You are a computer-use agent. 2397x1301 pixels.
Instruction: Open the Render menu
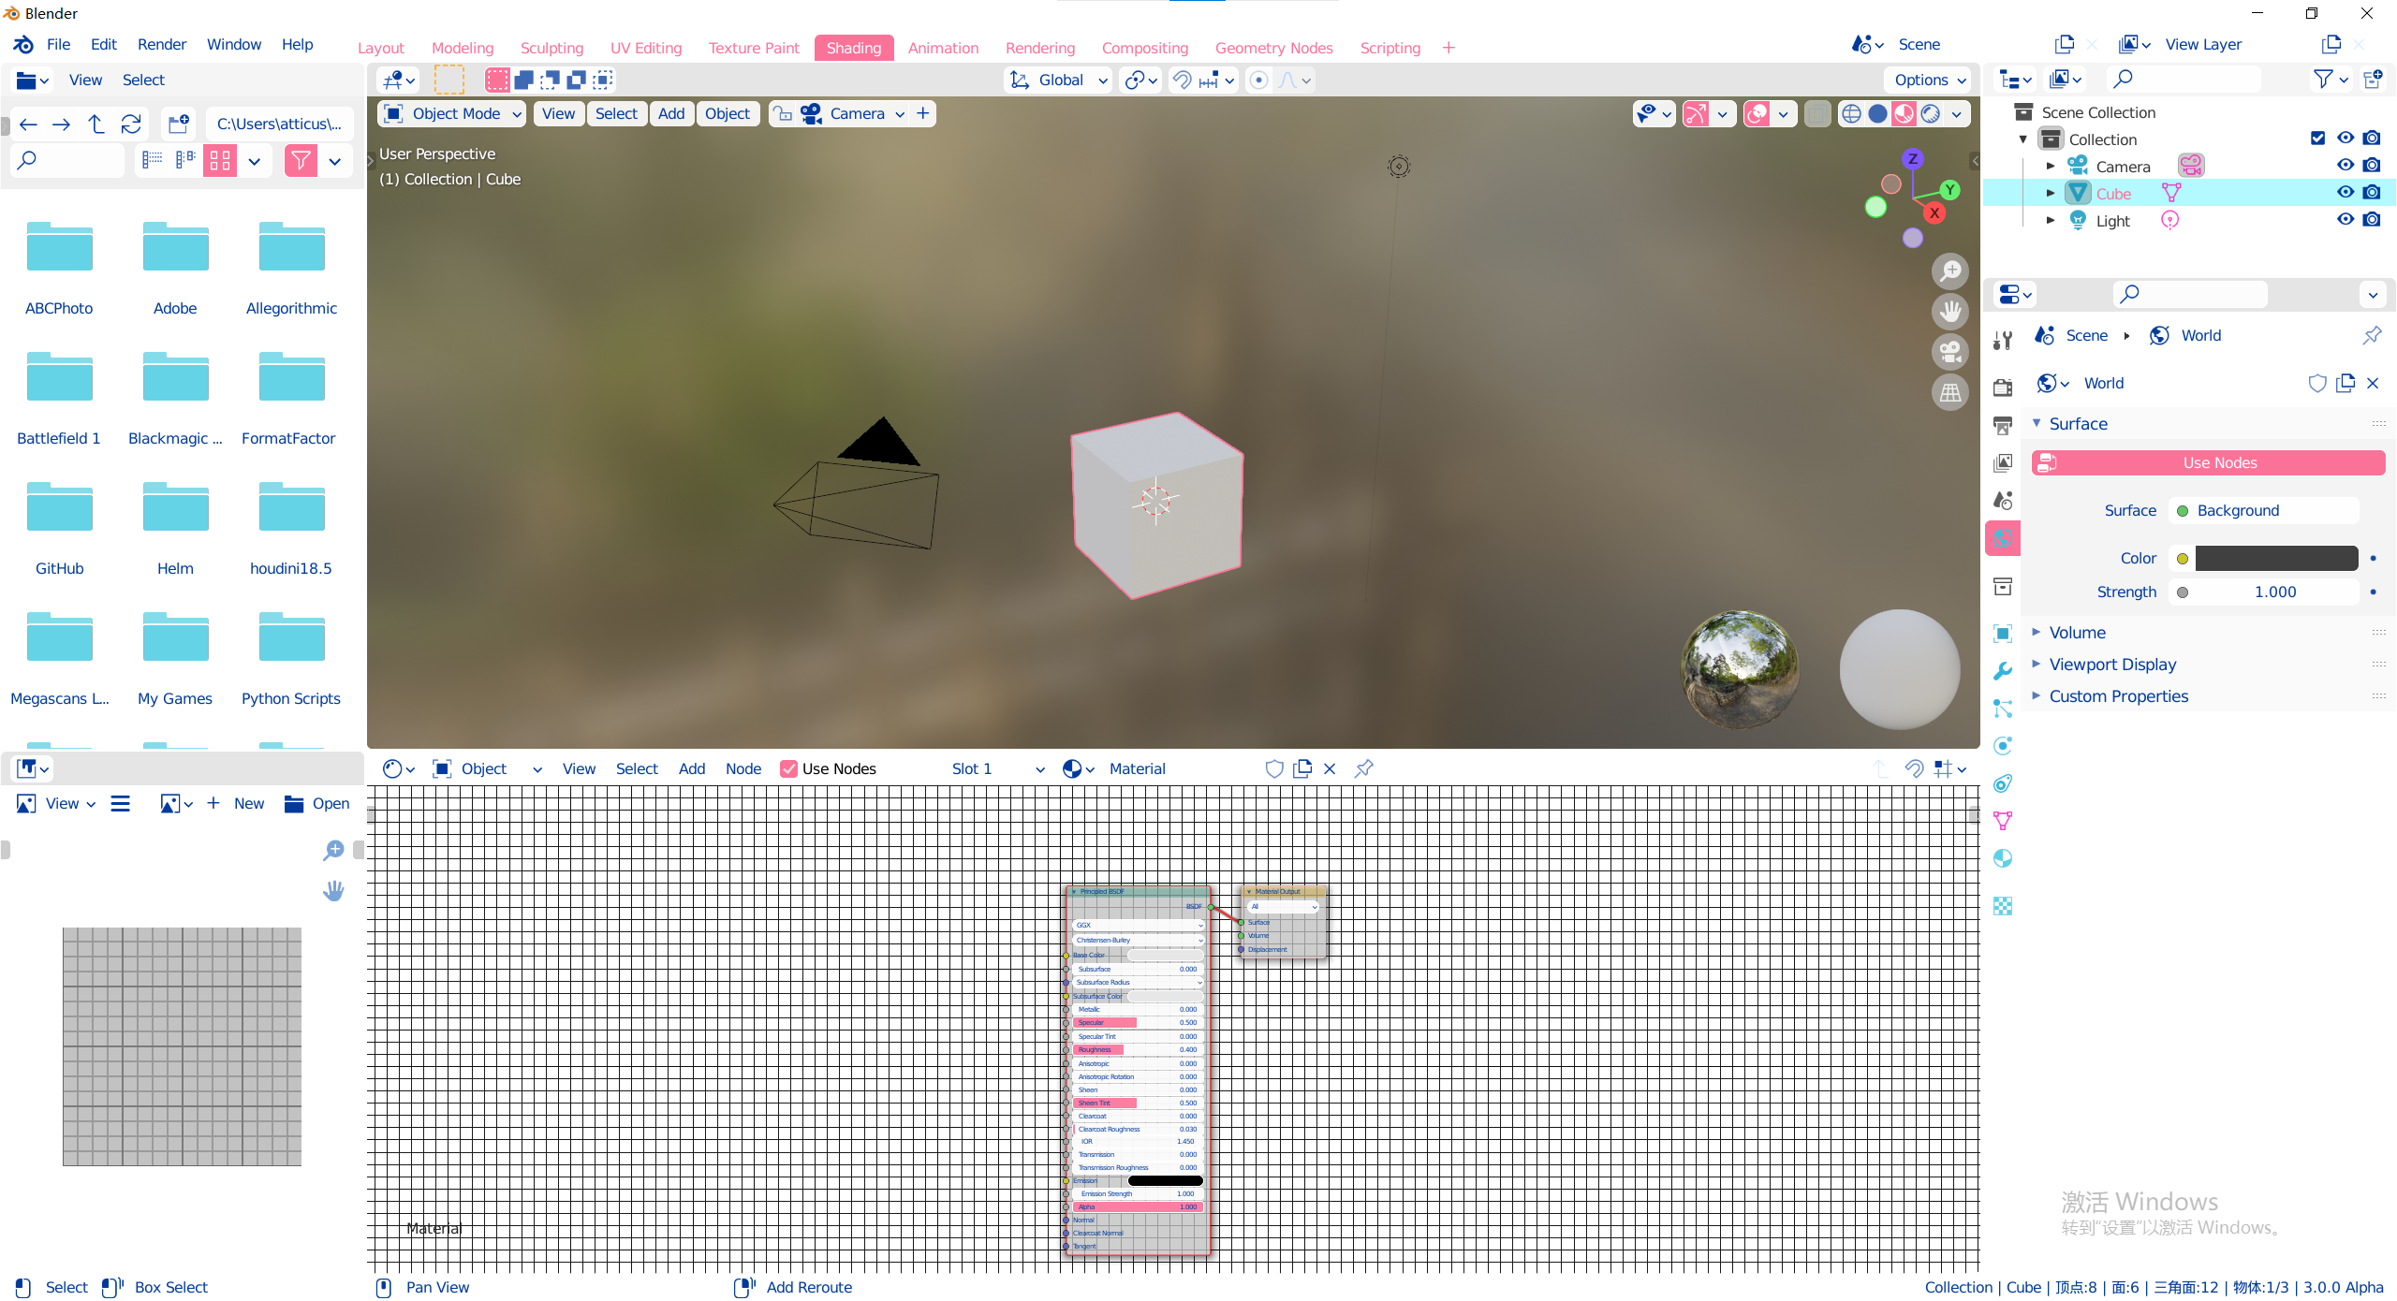coord(161,44)
